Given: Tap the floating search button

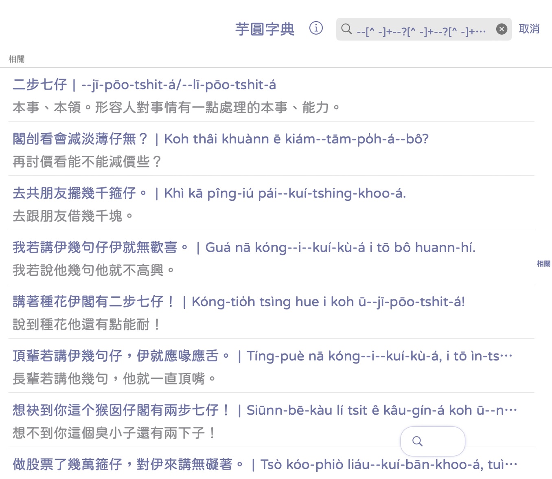Looking at the screenshot, I should (432, 441).
